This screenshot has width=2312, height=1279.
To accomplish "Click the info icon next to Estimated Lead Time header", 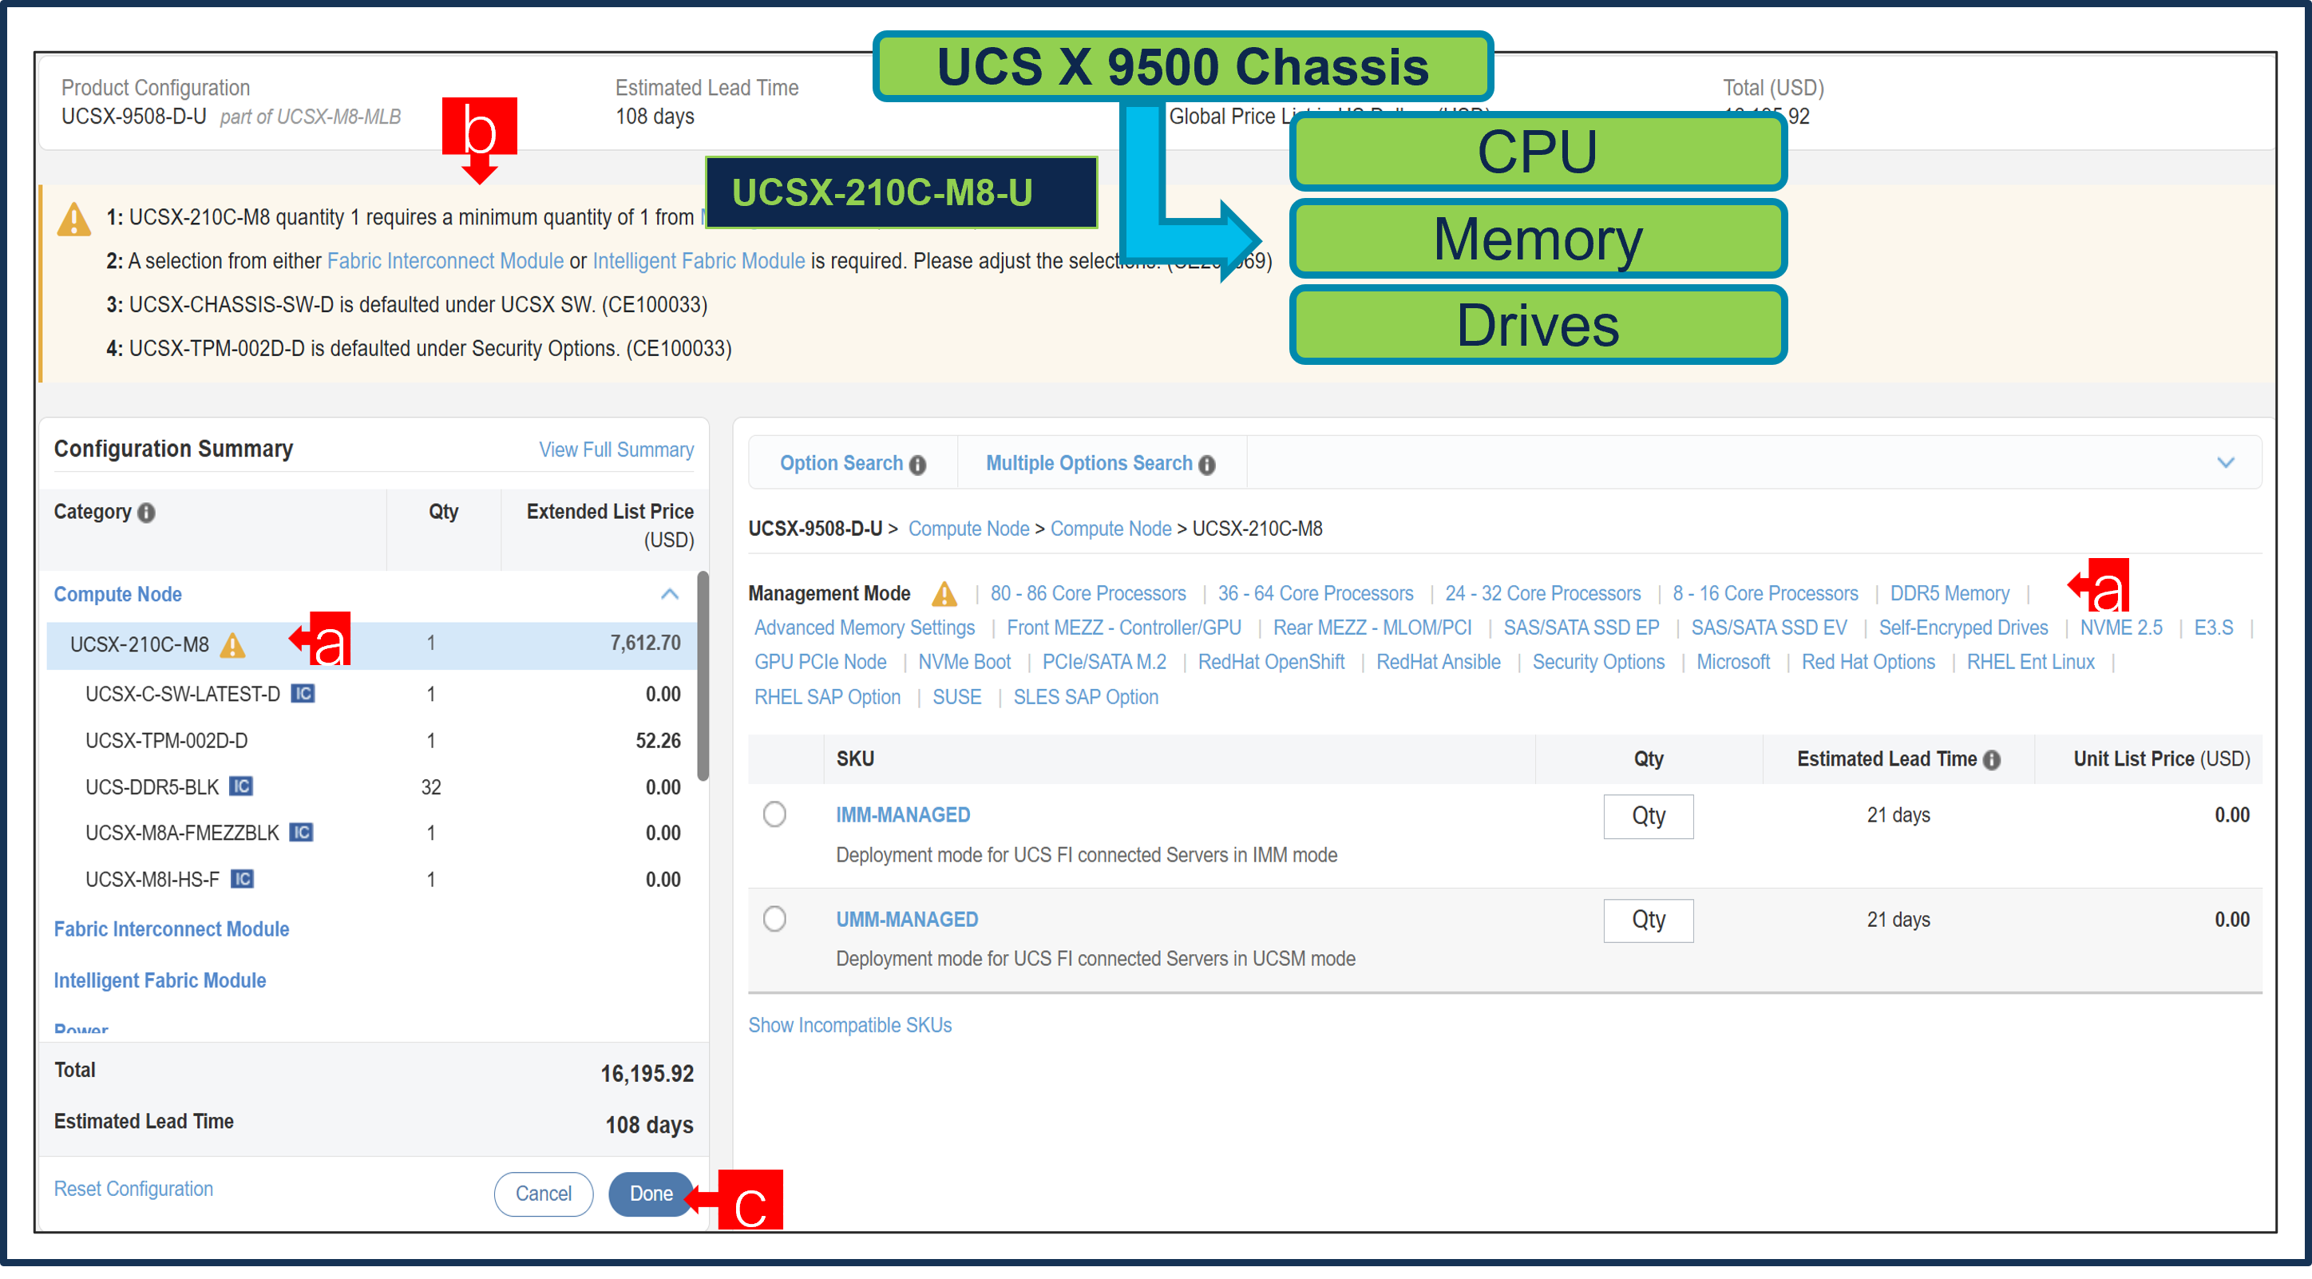I will [1992, 760].
